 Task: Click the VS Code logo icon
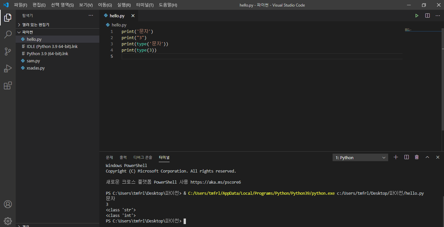(6, 5)
